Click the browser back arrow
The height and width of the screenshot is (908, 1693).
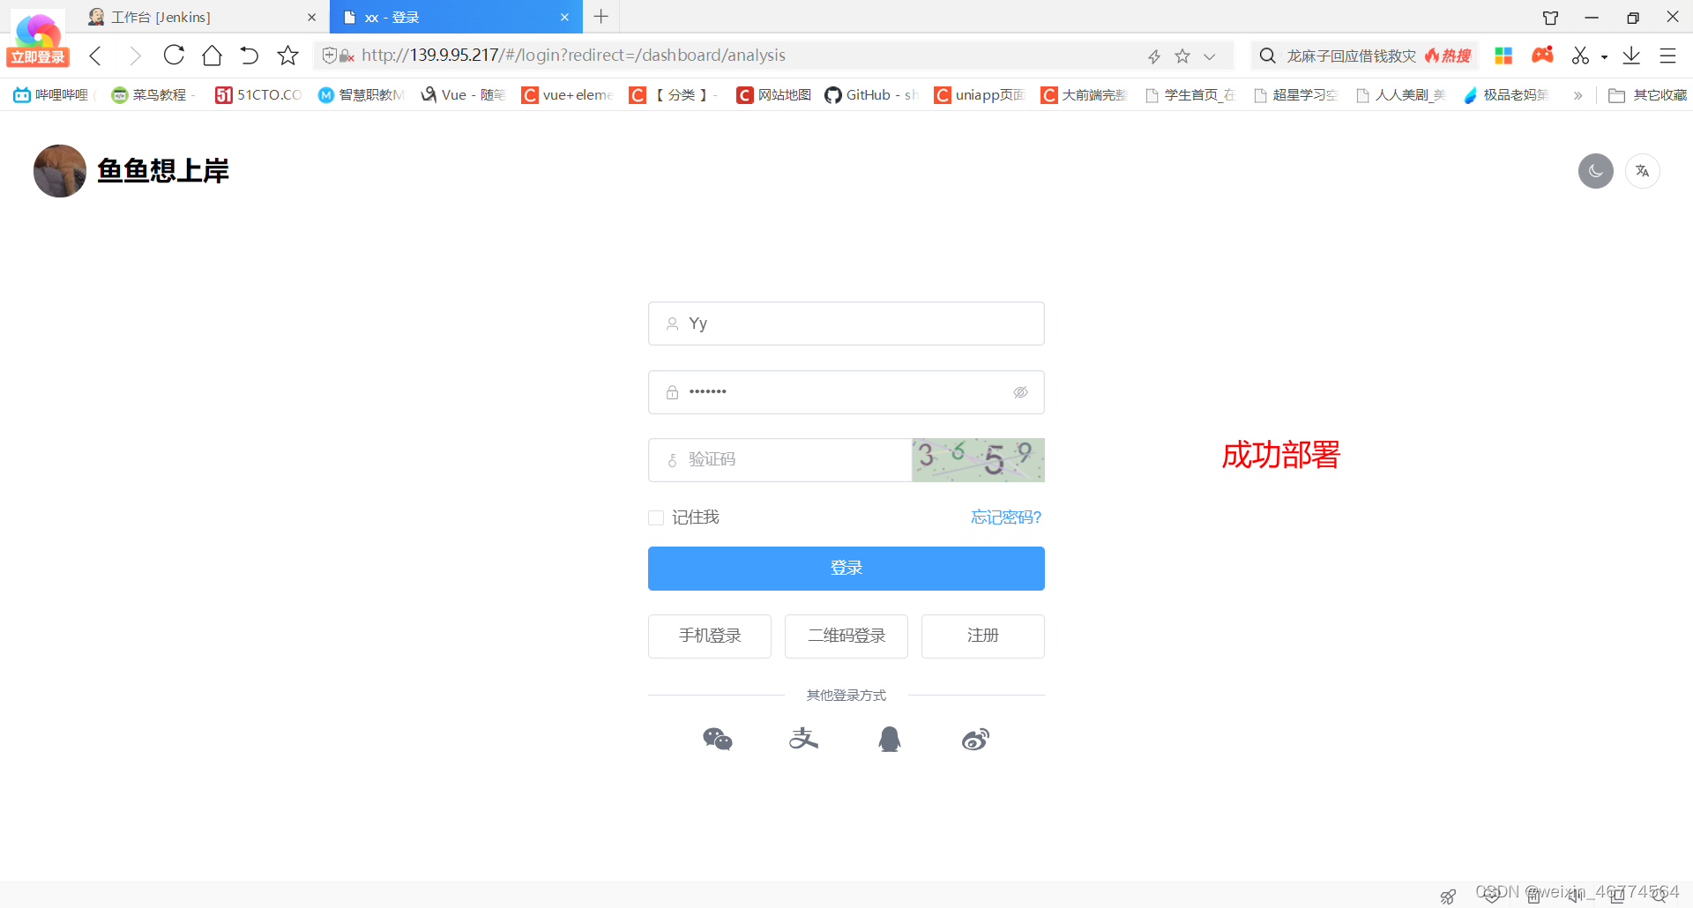(95, 56)
